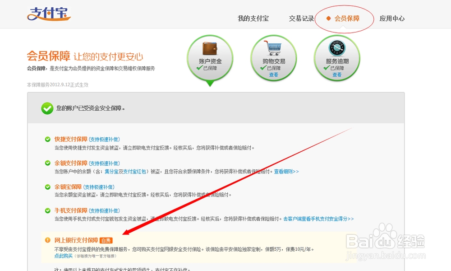Open the 余额支付保障 heading
The height and width of the screenshot is (271, 451).
tap(71, 164)
